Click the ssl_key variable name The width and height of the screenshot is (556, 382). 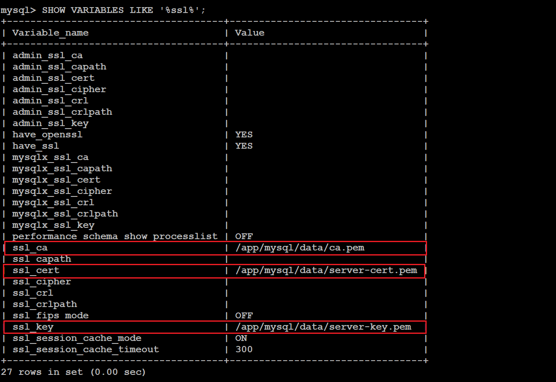click(33, 327)
